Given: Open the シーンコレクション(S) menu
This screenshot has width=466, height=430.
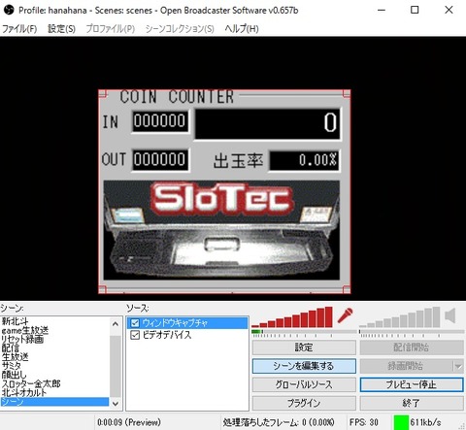Looking at the screenshot, I should tap(180, 29).
